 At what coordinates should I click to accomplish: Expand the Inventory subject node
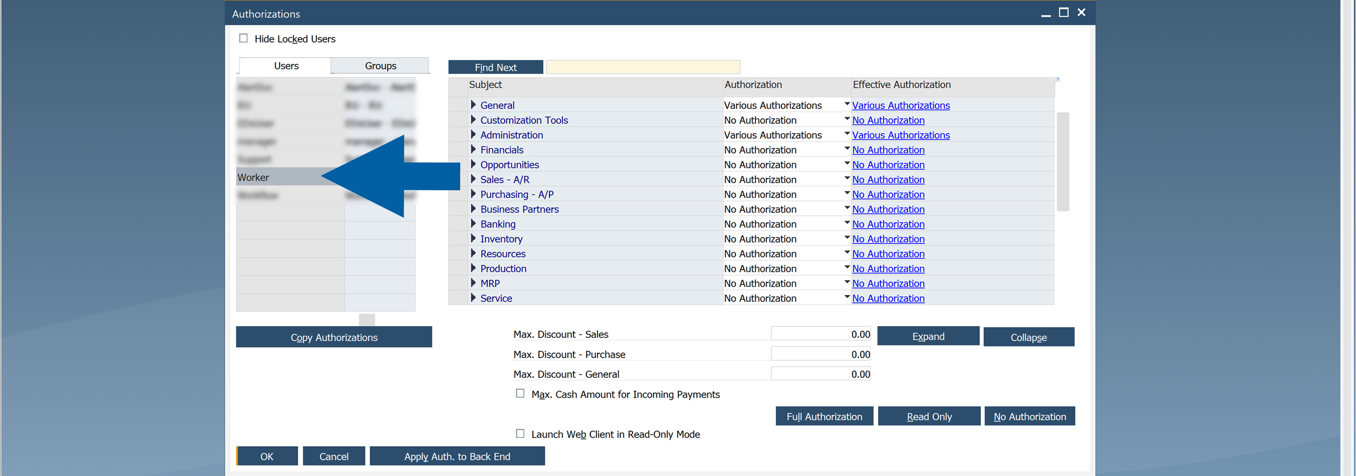[473, 239]
